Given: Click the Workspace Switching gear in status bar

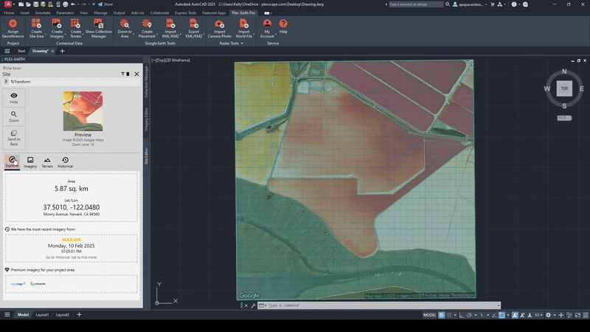Looking at the screenshot, I should tap(548, 315).
